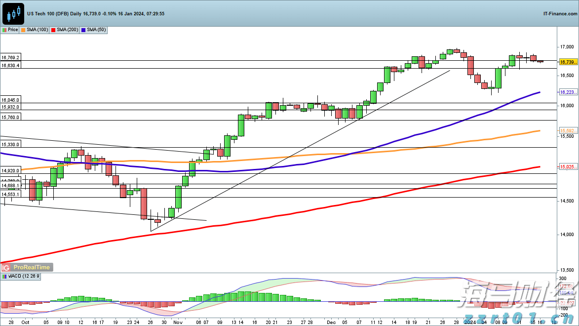Click the Price legend candle icon
The image size is (579, 326).
pyautogui.click(x=4, y=30)
